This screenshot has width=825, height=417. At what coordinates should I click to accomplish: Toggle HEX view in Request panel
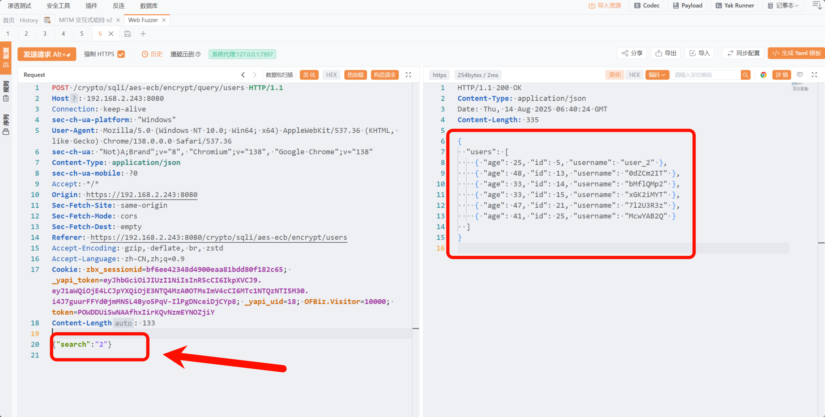pyautogui.click(x=331, y=75)
